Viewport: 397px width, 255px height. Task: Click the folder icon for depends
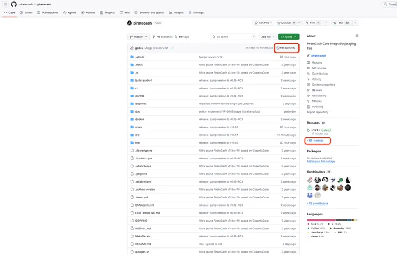[x=132, y=104]
